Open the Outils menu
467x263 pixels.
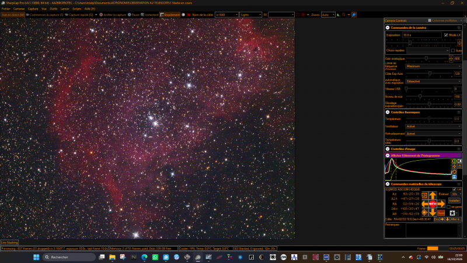(x=53, y=9)
